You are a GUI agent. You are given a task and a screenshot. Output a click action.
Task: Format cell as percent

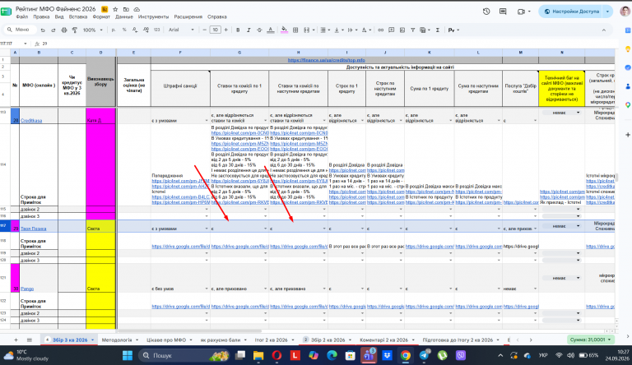pos(124,30)
